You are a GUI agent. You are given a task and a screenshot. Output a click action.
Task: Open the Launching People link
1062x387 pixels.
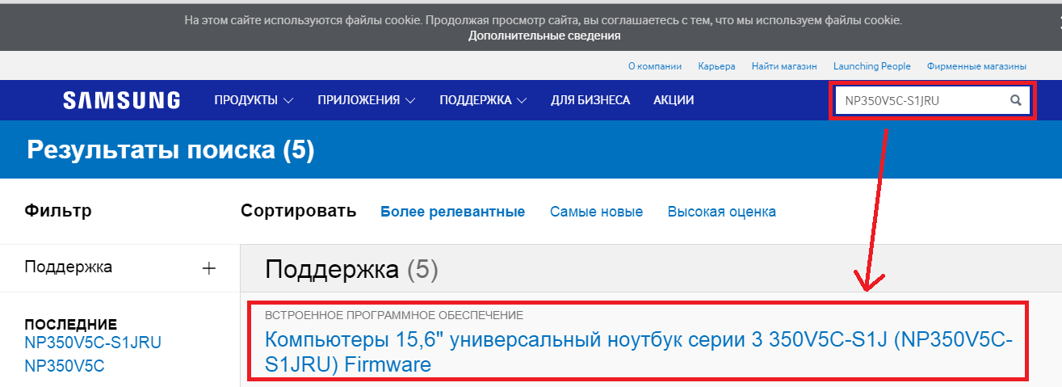click(x=872, y=66)
